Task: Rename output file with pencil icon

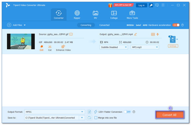Action: click(x=136, y=34)
